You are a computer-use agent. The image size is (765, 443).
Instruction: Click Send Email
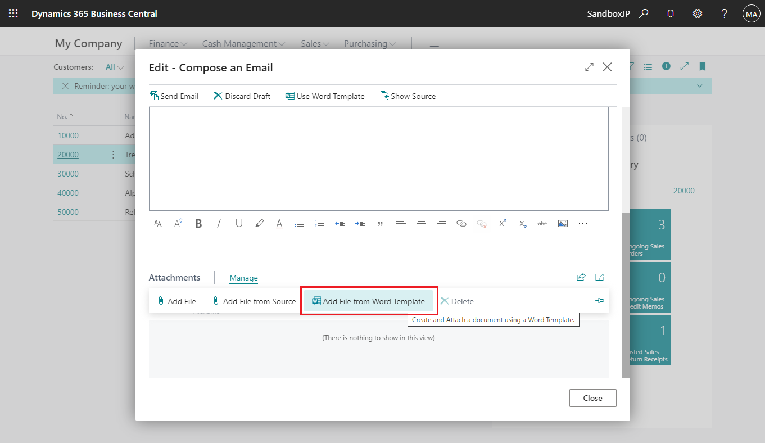(174, 96)
